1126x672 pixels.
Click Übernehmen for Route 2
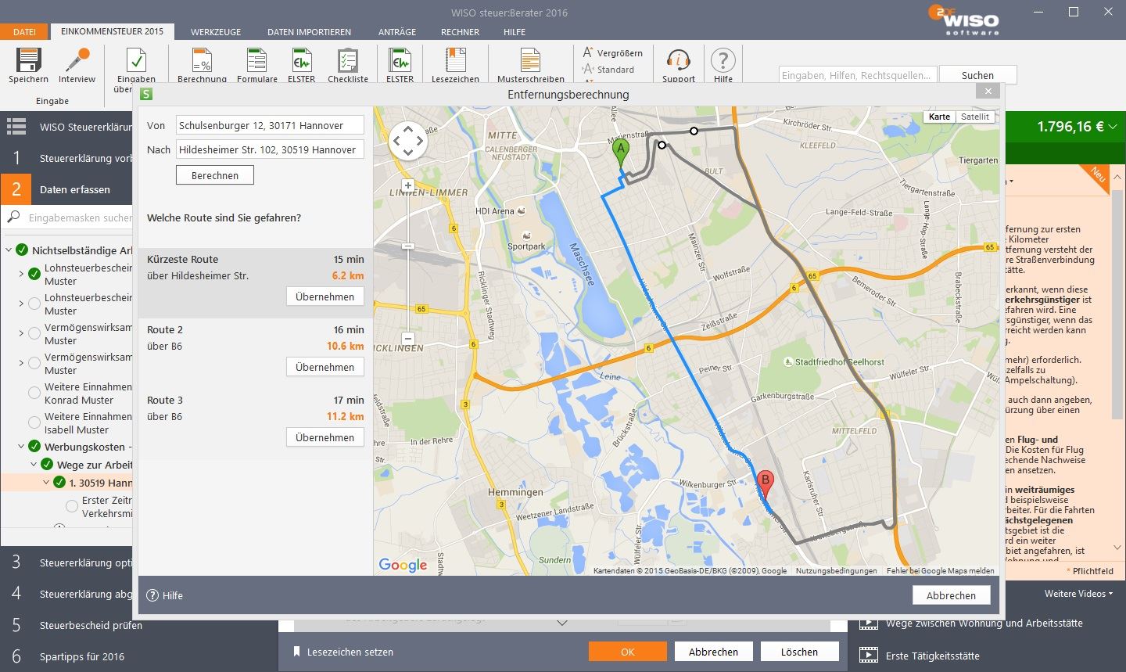point(325,367)
